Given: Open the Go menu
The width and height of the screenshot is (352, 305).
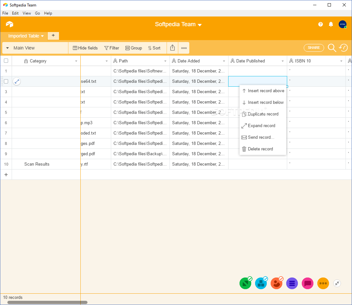Looking at the screenshot, I should [x=38, y=13].
